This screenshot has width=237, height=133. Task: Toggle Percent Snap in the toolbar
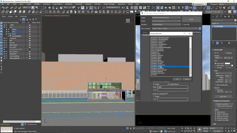pyautogui.click(x=95, y=7)
